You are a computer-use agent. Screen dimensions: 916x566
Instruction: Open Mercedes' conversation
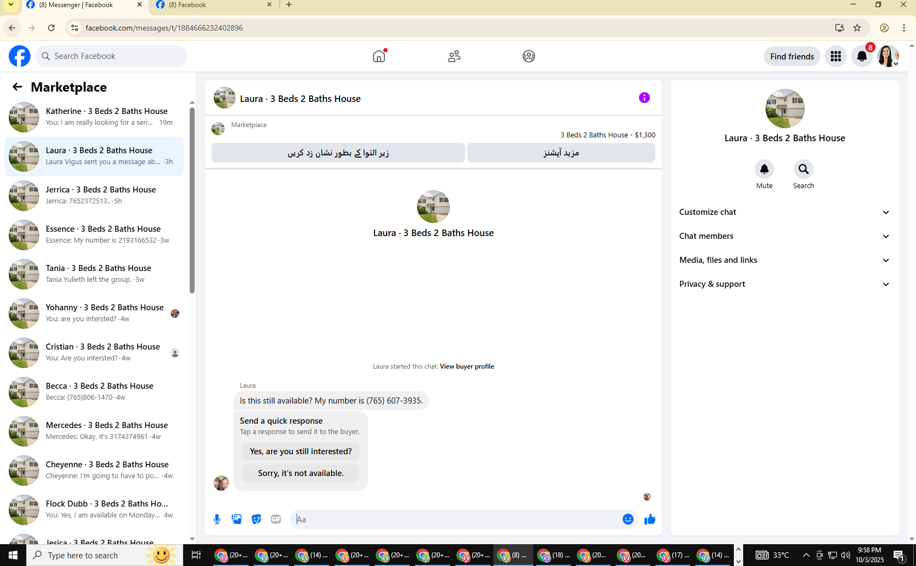(94, 431)
